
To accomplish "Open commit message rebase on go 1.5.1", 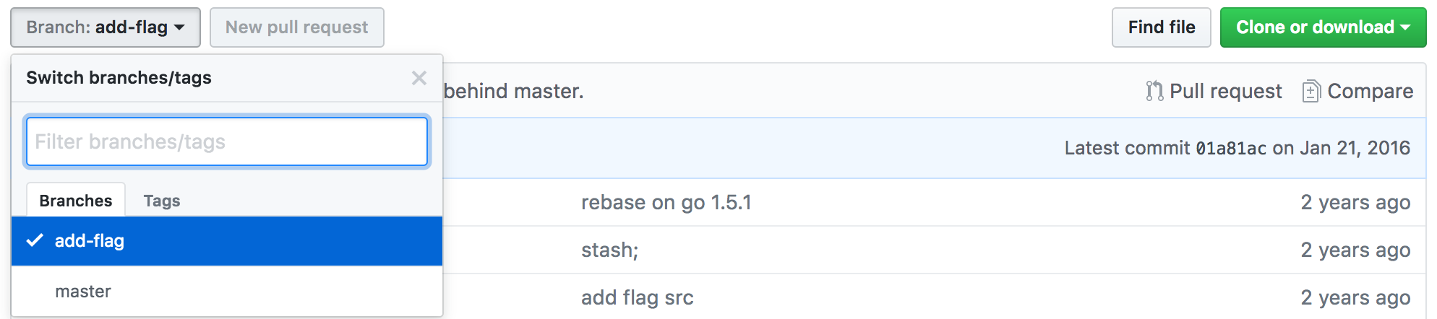I will click(x=666, y=202).
